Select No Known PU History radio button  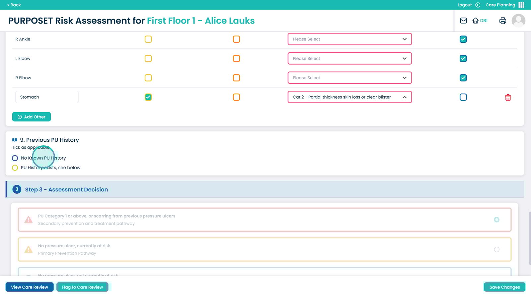[x=15, y=158]
